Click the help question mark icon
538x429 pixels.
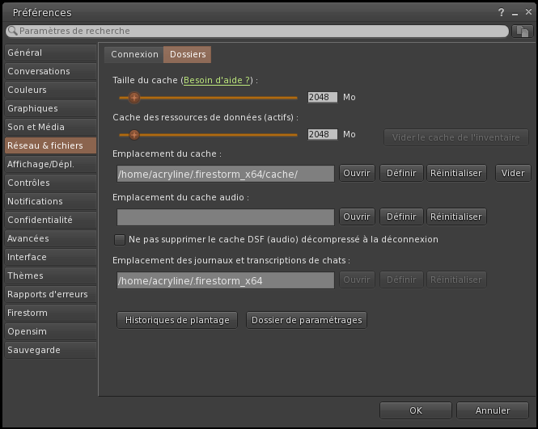point(502,12)
